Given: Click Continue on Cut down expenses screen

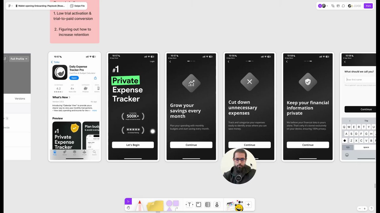Looking at the screenshot, I should pyautogui.click(x=249, y=145).
